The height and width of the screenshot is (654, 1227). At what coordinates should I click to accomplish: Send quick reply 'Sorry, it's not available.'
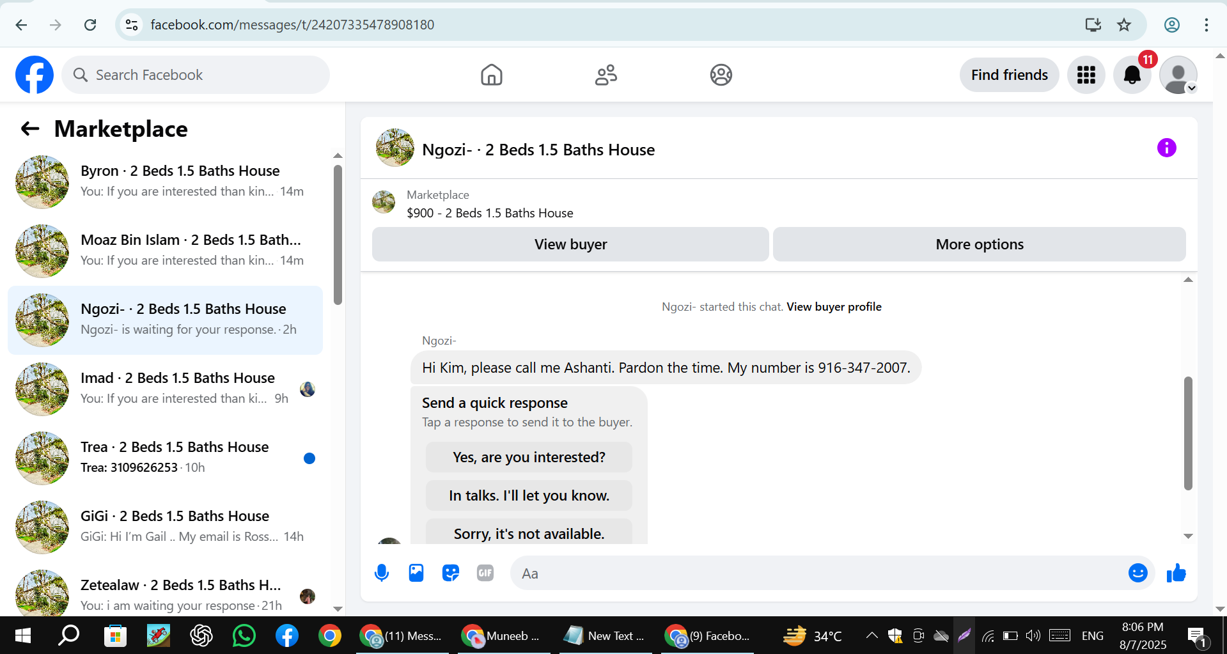coord(529,532)
